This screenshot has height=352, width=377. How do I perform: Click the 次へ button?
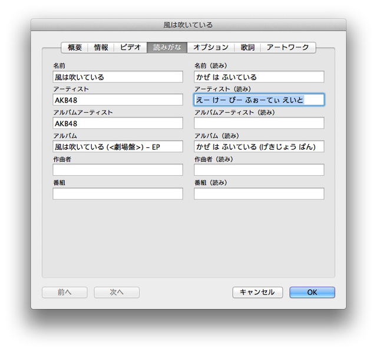coord(117,292)
